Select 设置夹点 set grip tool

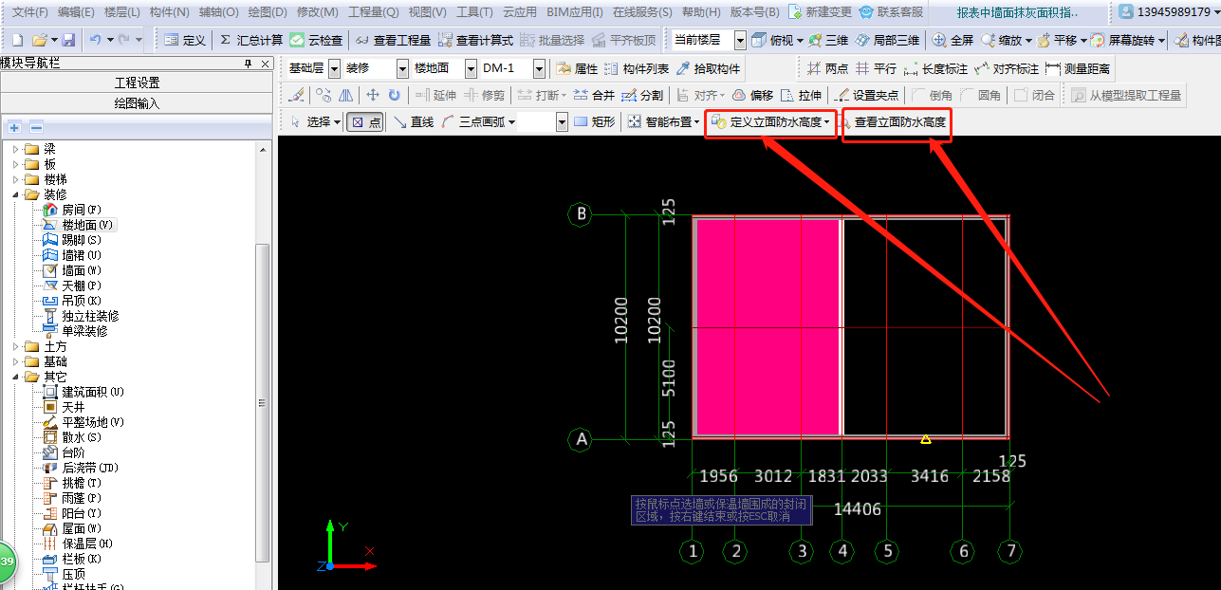(x=867, y=95)
